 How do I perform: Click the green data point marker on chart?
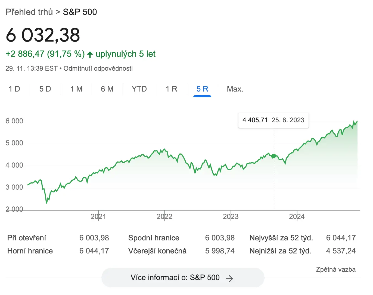coord(274,156)
